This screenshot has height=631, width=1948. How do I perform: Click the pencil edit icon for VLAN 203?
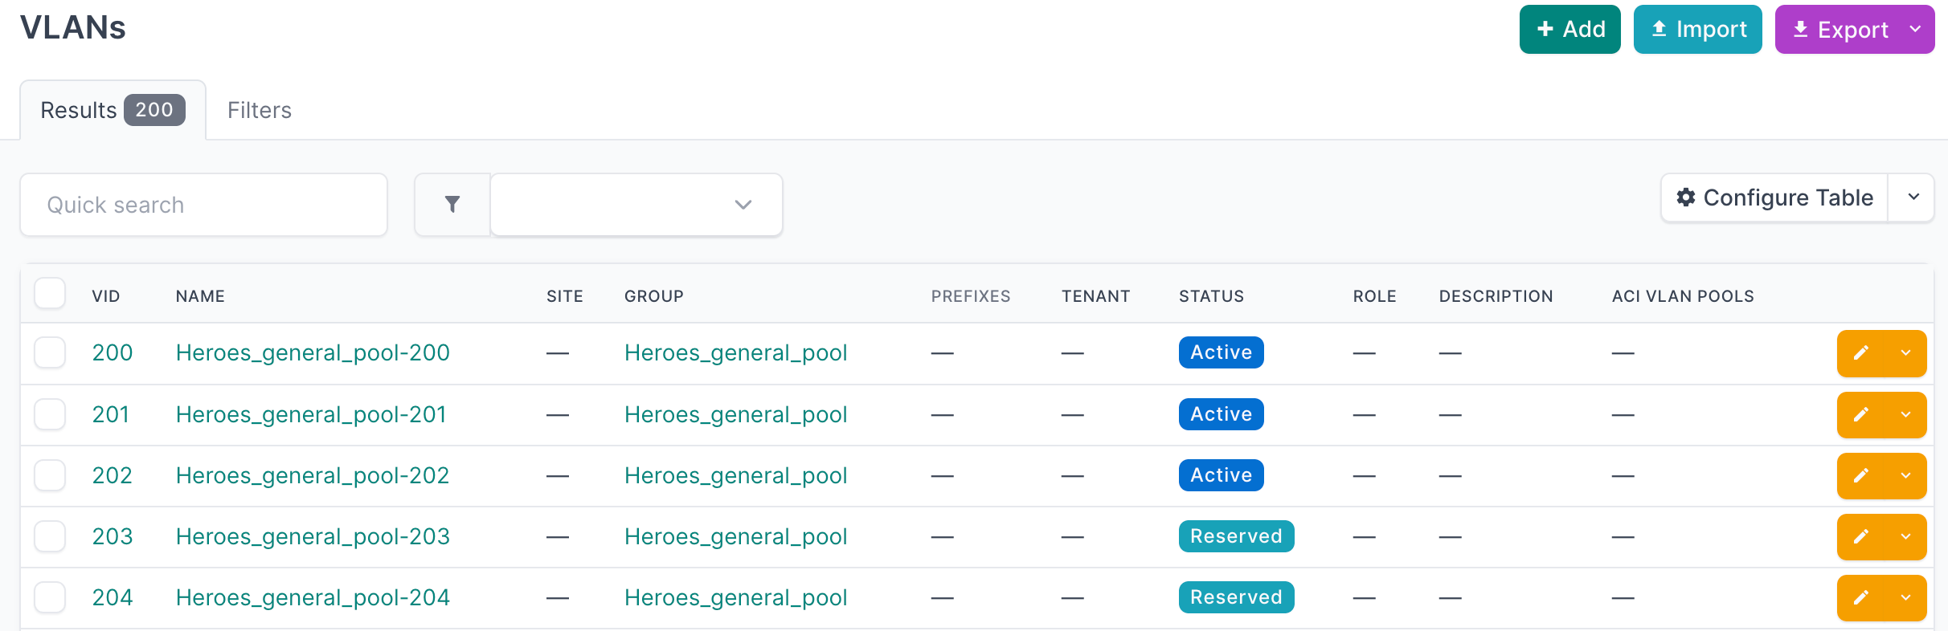tap(1861, 537)
